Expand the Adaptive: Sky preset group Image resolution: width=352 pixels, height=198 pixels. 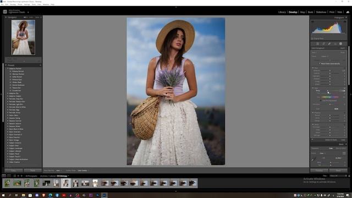[8, 93]
